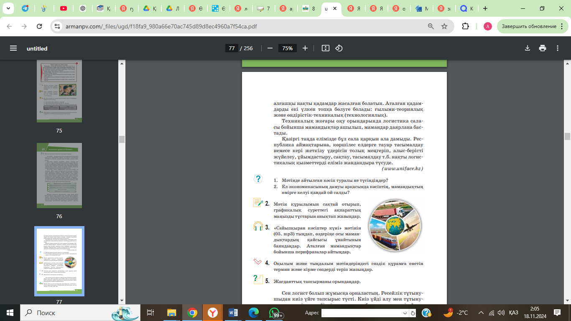The width and height of the screenshot is (571, 321).
Task: Switch to the tab labeled 8
Action: (x=309, y=8)
